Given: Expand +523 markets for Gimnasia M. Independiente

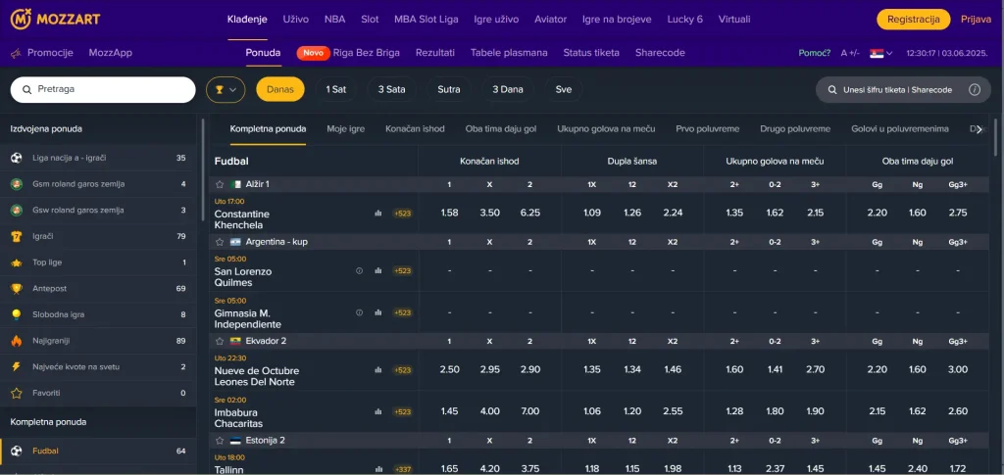Looking at the screenshot, I should tap(402, 312).
